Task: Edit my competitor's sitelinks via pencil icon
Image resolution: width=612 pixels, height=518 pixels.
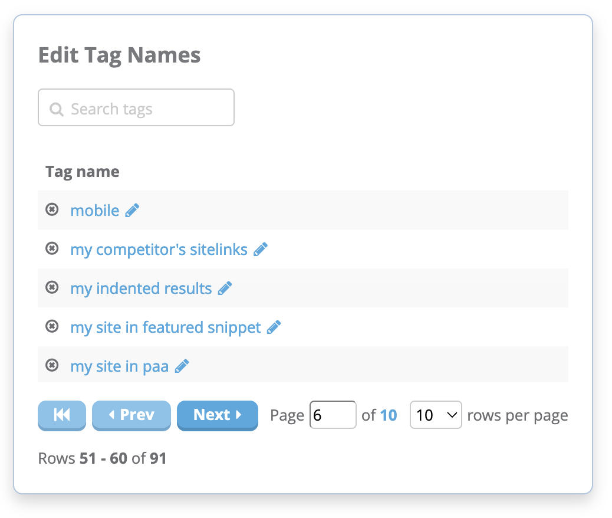Action: [x=261, y=249]
